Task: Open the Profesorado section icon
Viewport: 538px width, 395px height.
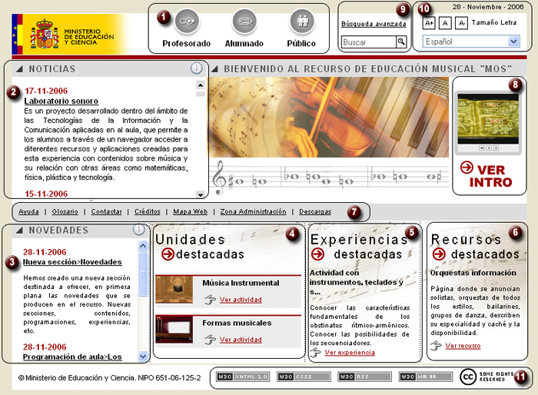Action: pyautogui.click(x=187, y=21)
